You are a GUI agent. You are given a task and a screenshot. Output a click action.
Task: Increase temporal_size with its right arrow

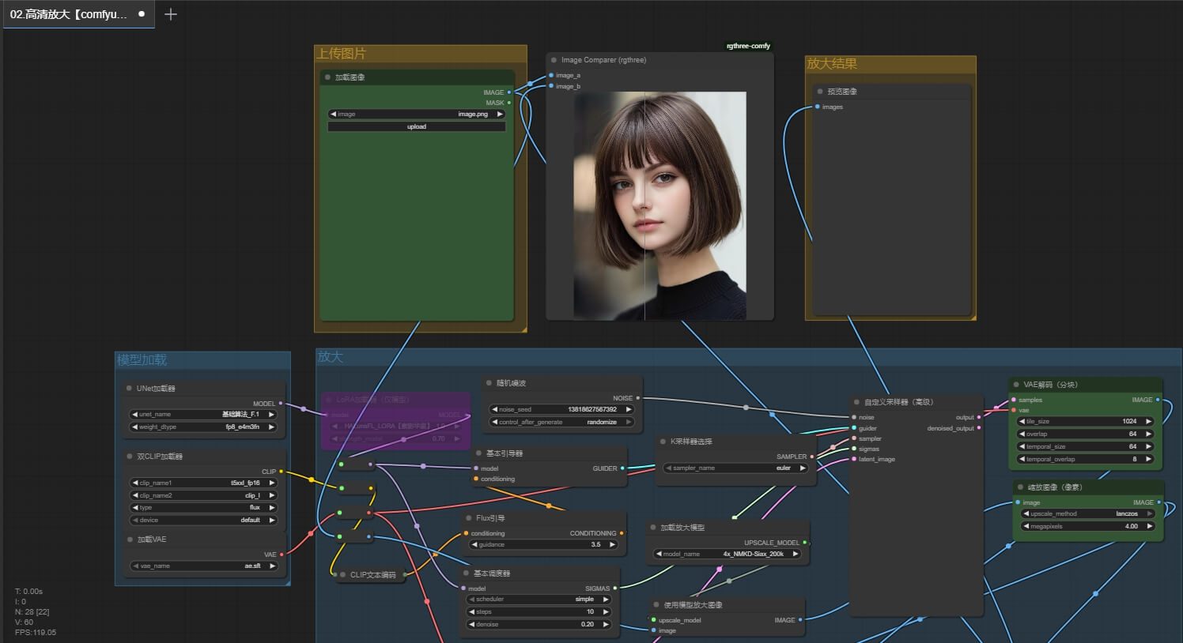pos(1149,446)
